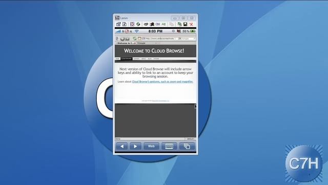Screen dimensions: 328x185
Task: Click the 'Done' status bar text
Action: tap(118, 139)
